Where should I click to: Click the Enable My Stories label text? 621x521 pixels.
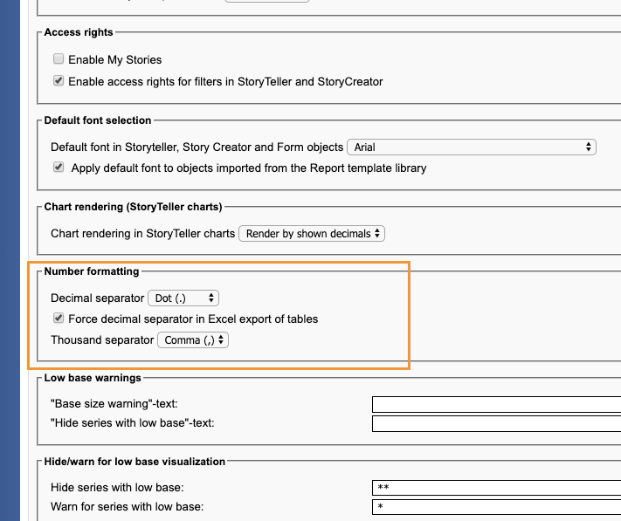pos(114,59)
